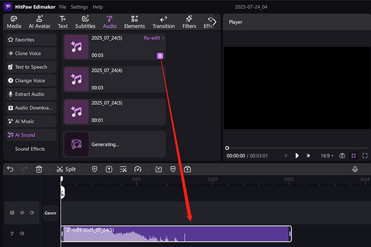371x247 pixels.
Task: Open the speed gauge tool
Action: coord(138,169)
